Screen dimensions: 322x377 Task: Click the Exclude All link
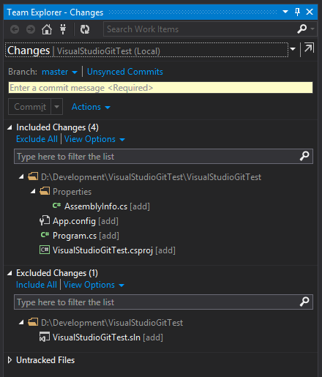[37, 139]
